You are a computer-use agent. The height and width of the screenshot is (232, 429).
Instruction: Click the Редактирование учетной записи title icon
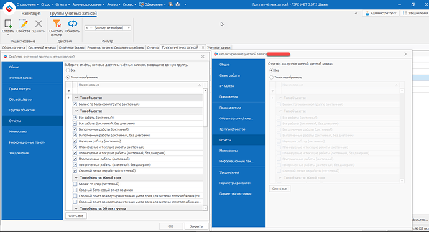(216, 54)
